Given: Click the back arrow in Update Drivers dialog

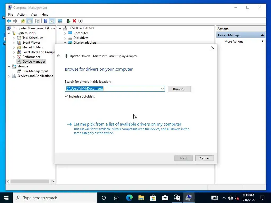Looking at the screenshot, I should tap(58, 56).
